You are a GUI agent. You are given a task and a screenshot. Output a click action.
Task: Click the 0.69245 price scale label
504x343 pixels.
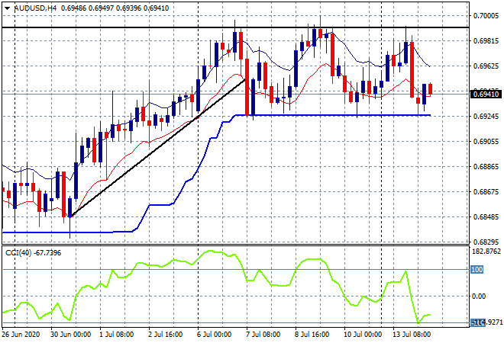pos(486,116)
